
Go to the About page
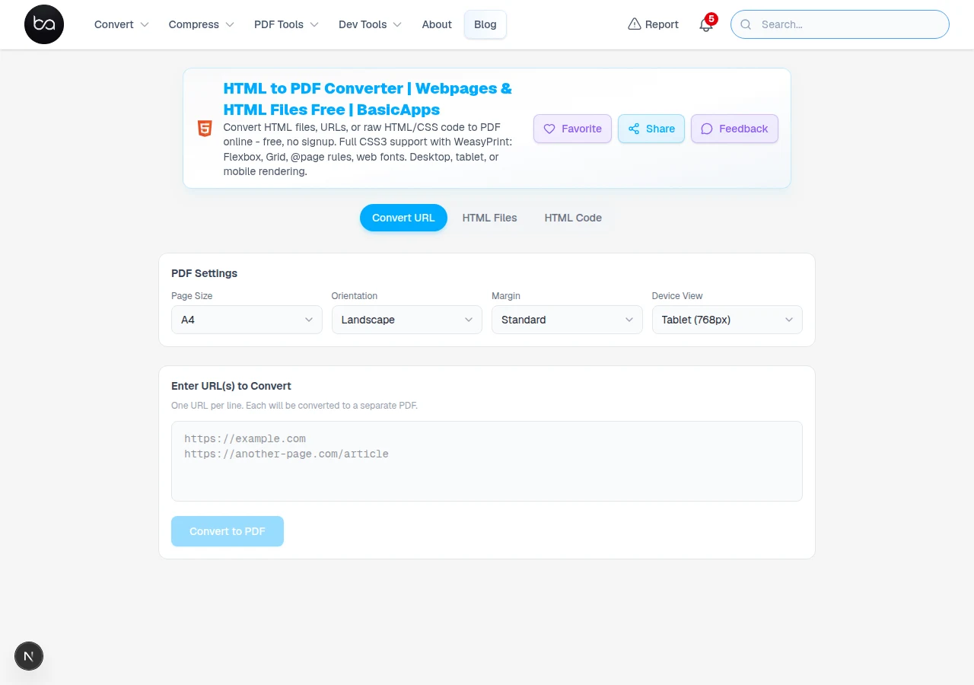[437, 24]
